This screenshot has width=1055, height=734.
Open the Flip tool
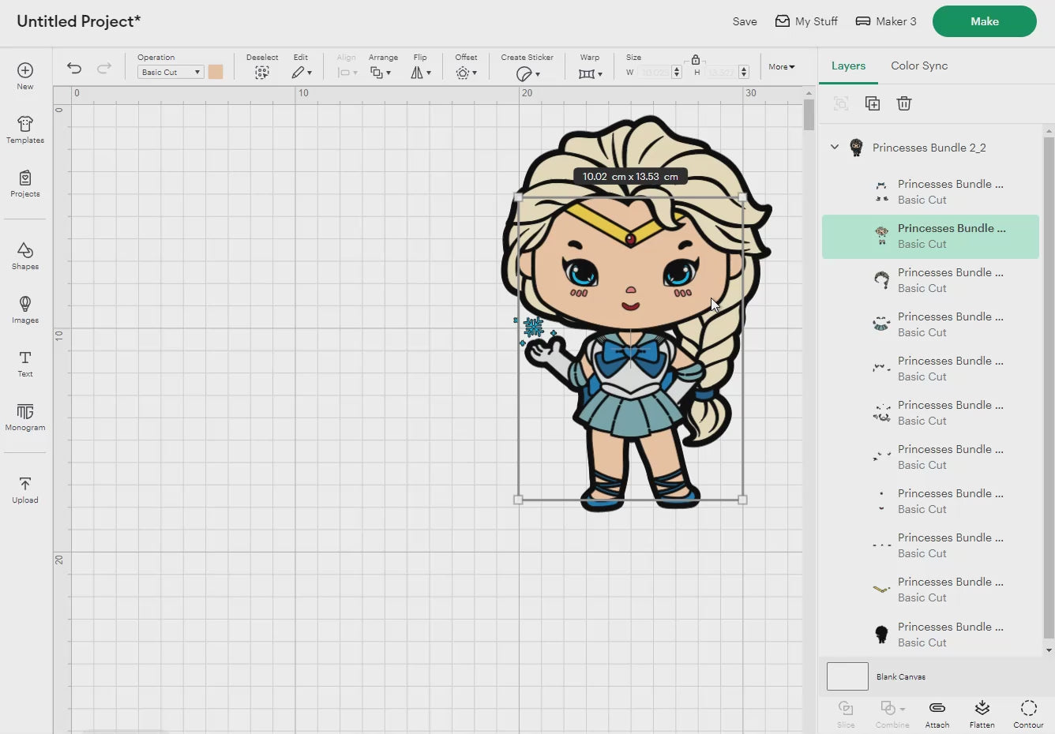click(420, 73)
